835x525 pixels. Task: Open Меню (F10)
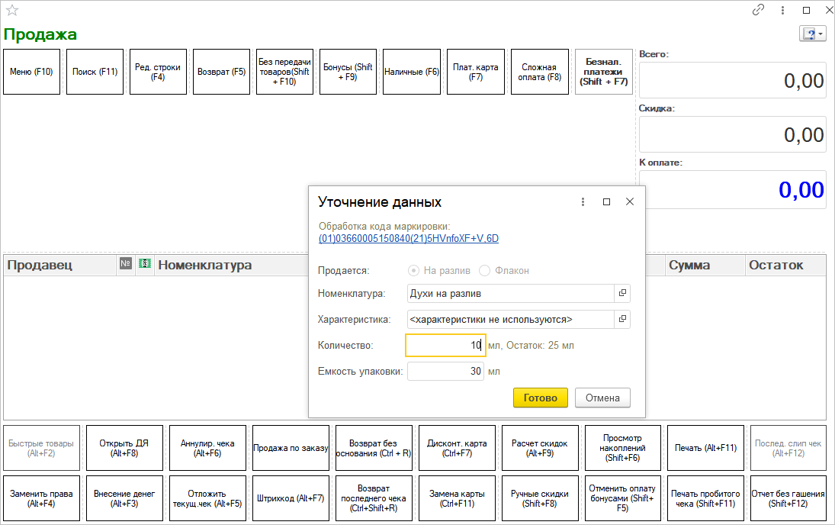click(31, 72)
